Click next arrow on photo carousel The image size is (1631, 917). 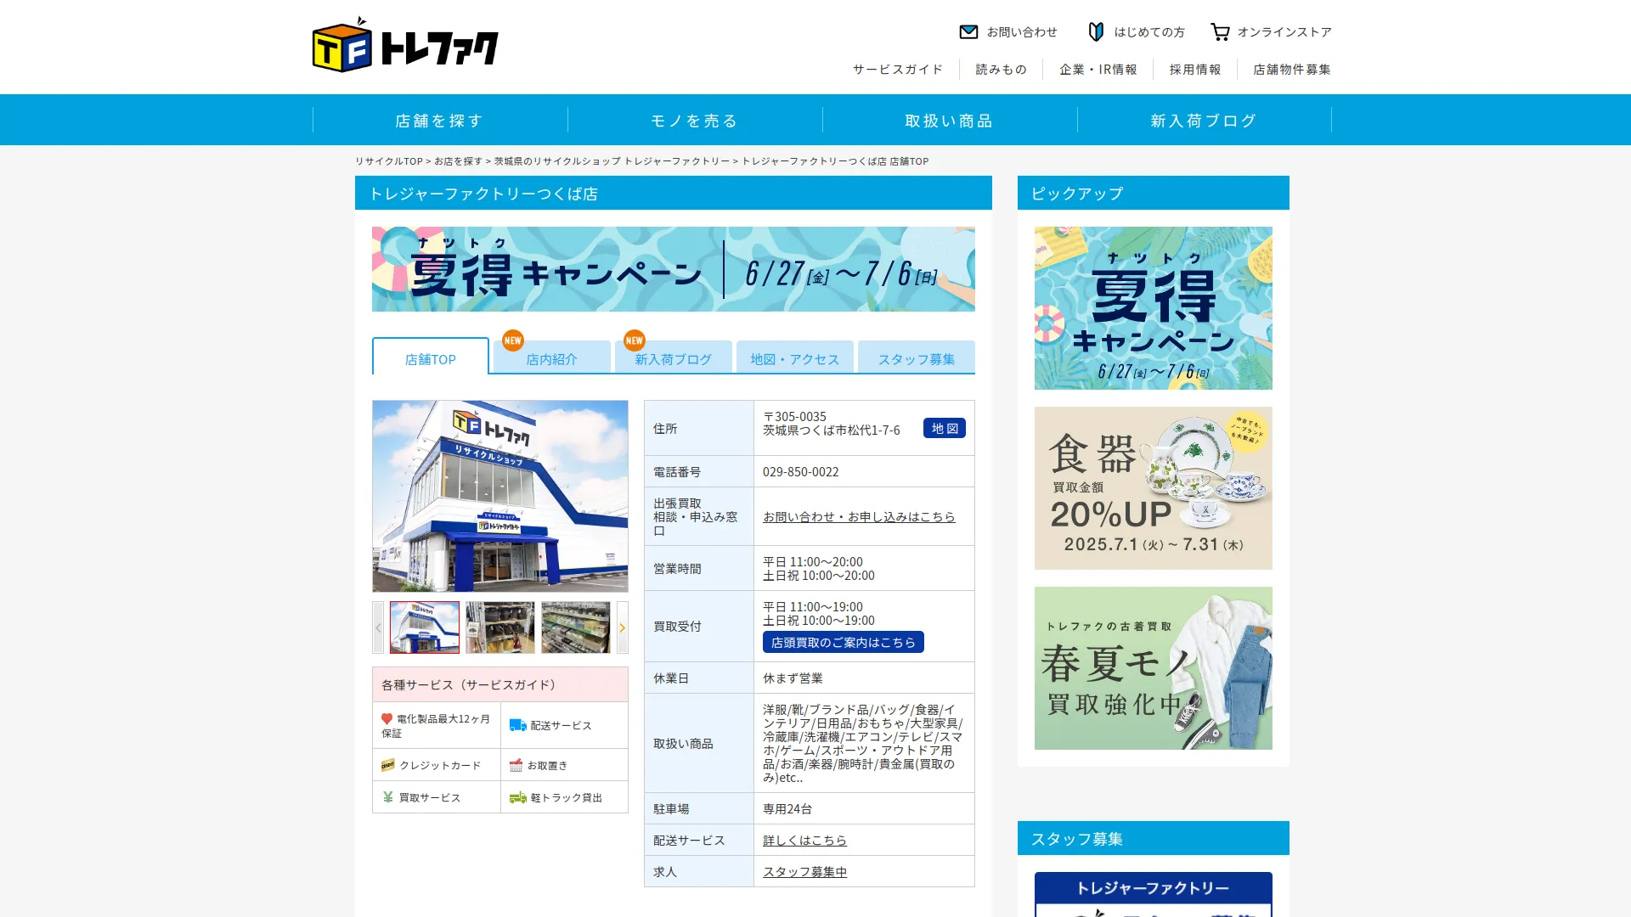(x=623, y=627)
